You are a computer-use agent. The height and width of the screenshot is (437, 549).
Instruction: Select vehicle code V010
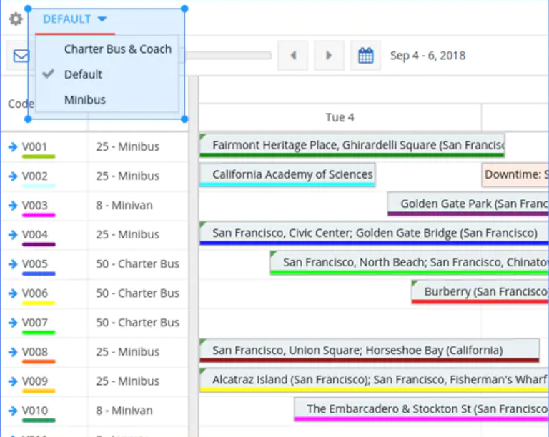coord(34,411)
